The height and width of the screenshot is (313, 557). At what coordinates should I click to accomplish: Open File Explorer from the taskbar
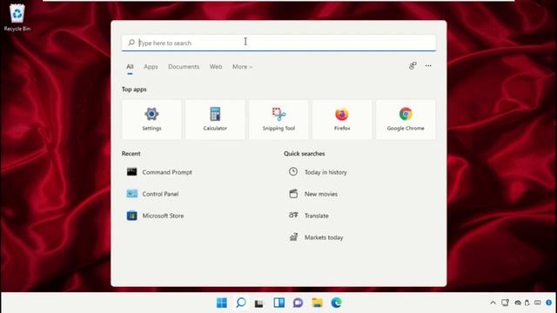[317, 303]
